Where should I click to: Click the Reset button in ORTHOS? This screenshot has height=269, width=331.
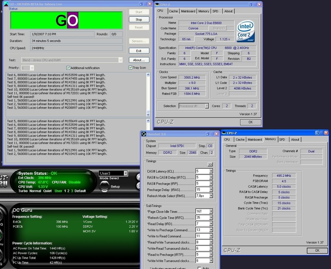click(x=139, y=27)
